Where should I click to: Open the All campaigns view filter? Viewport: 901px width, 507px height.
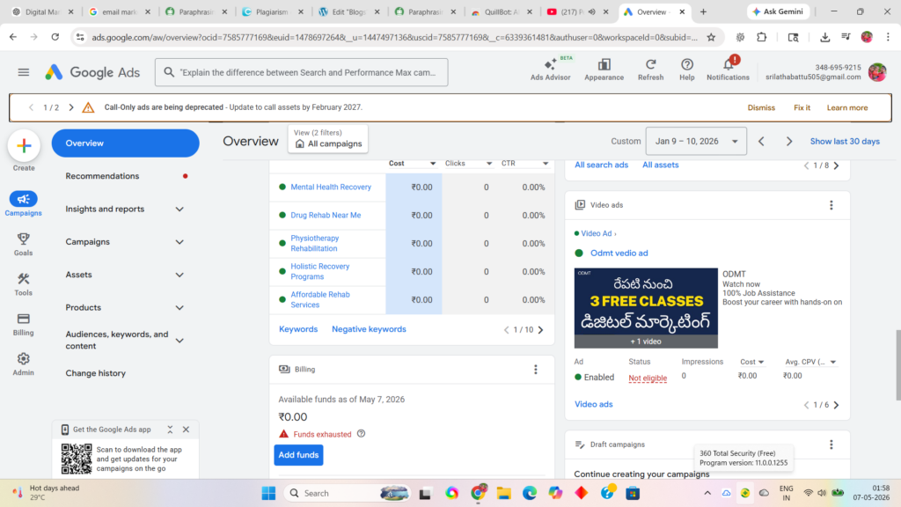[328, 138]
